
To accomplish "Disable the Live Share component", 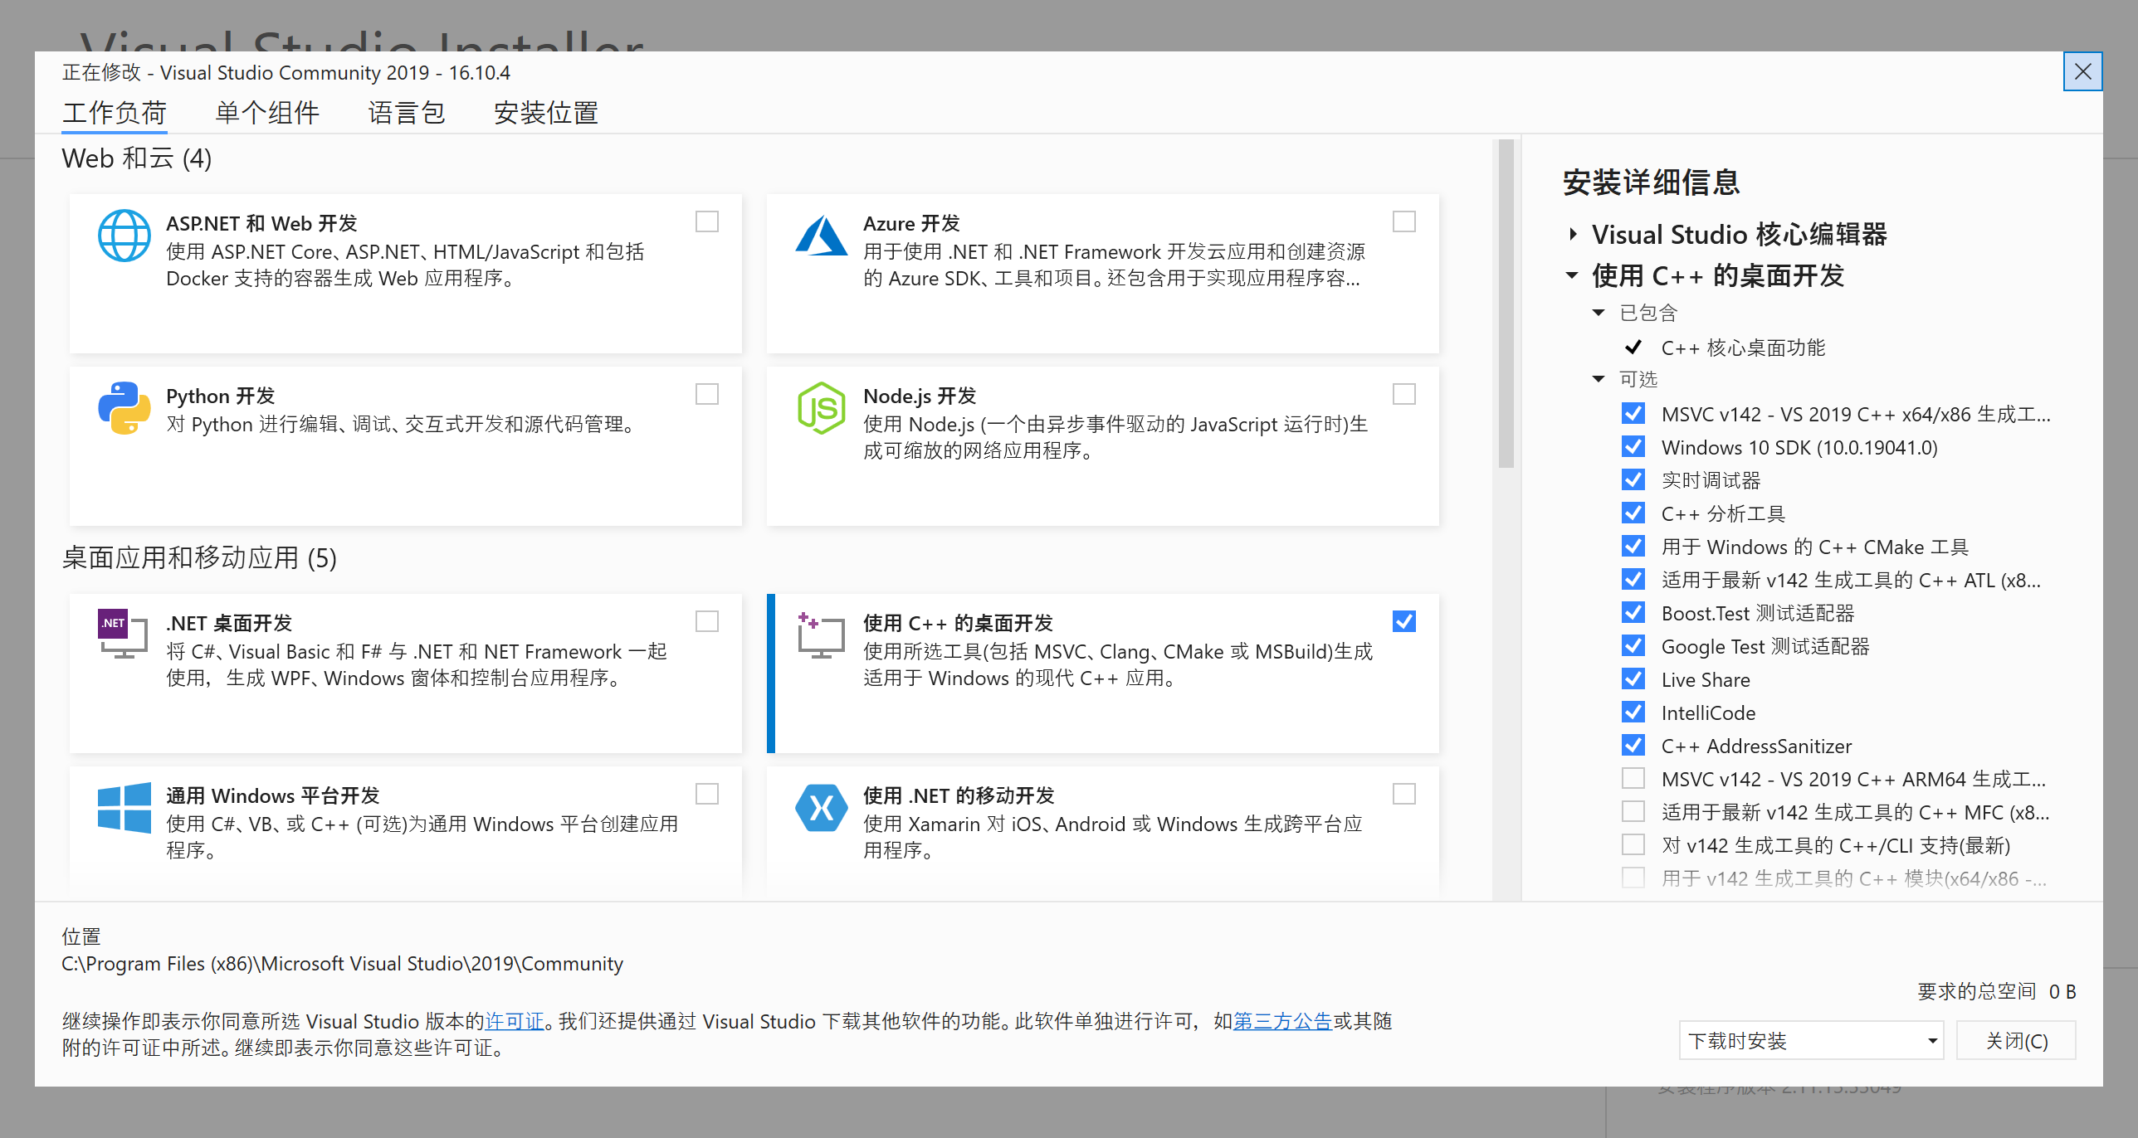I will click(1633, 678).
